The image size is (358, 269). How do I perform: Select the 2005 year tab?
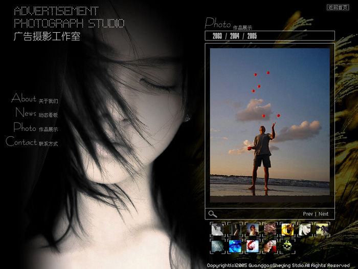[x=252, y=36]
